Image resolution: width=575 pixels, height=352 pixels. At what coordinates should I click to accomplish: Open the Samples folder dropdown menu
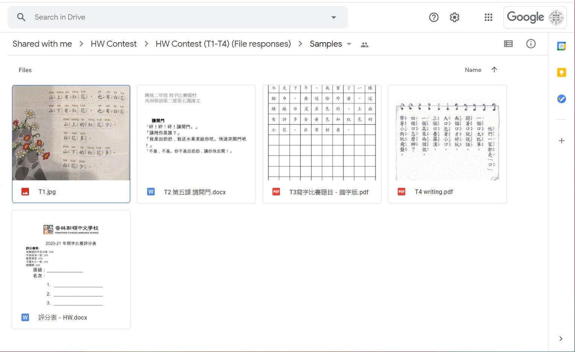tap(349, 44)
